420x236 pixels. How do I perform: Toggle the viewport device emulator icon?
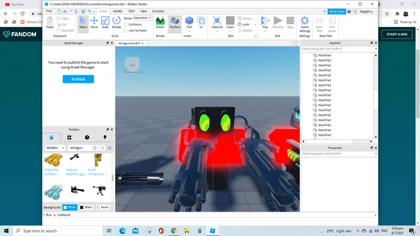tap(295, 43)
